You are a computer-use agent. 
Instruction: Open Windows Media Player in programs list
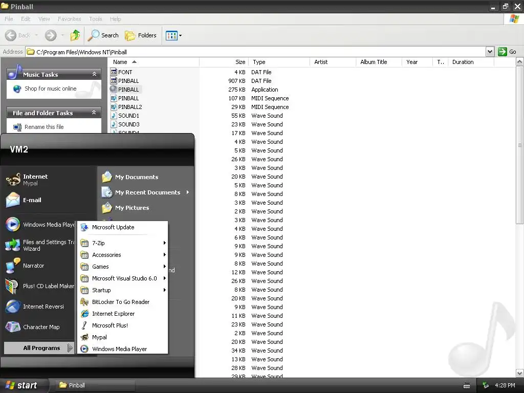pyautogui.click(x=123, y=349)
